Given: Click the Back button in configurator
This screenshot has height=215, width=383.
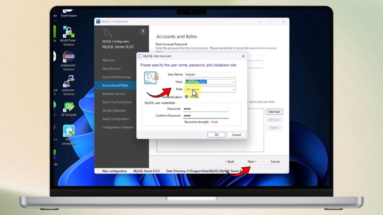Looking at the screenshot, I should click(x=229, y=161).
